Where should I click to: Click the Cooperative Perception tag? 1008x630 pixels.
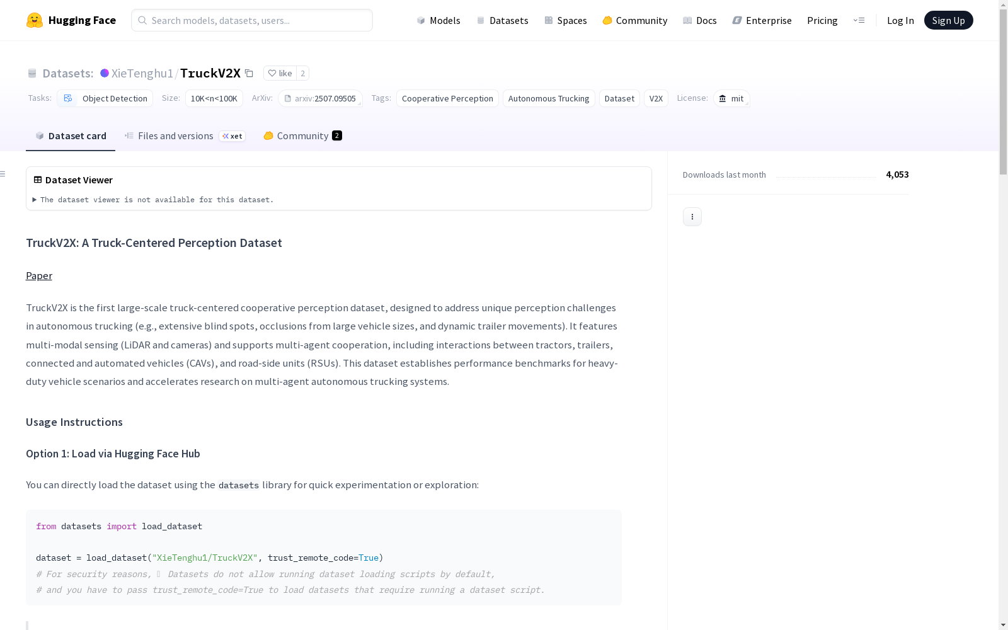tap(447, 98)
